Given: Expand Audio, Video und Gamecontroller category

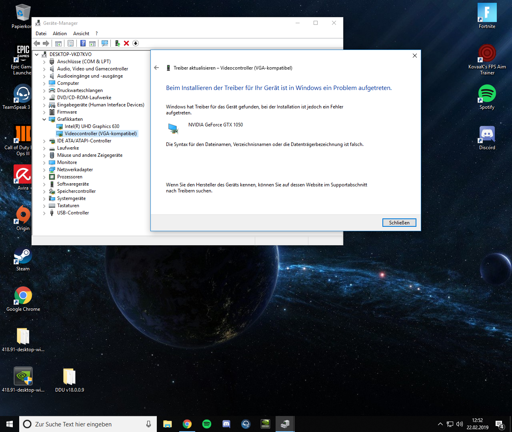Looking at the screenshot, I should click(x=44, y=69).
